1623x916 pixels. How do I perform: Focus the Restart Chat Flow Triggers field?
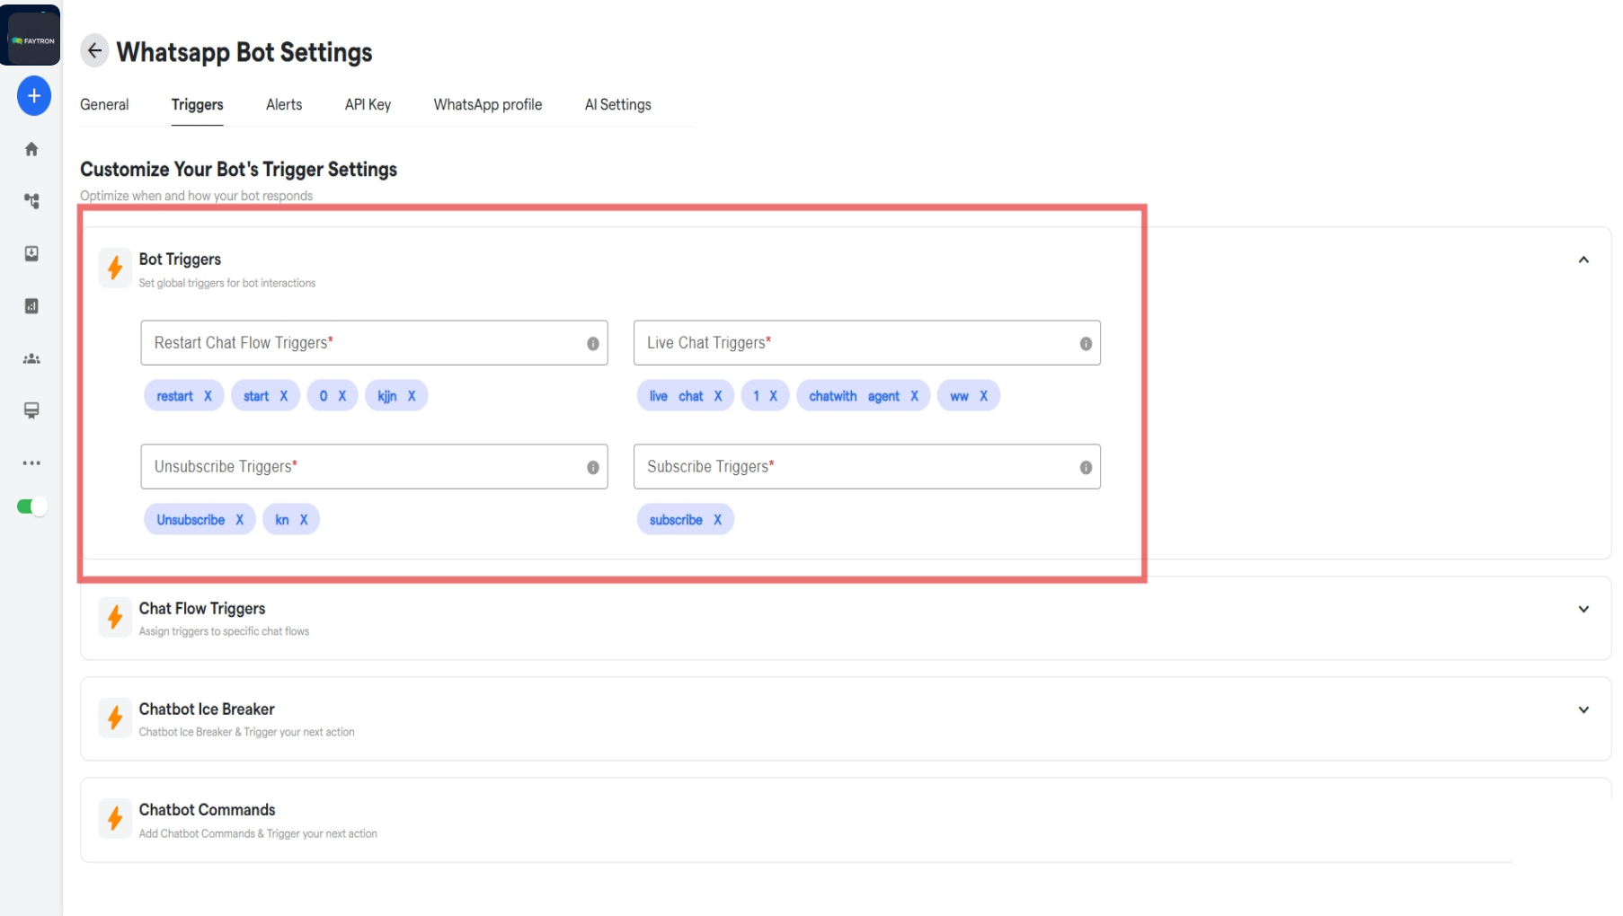coord(374,343)
